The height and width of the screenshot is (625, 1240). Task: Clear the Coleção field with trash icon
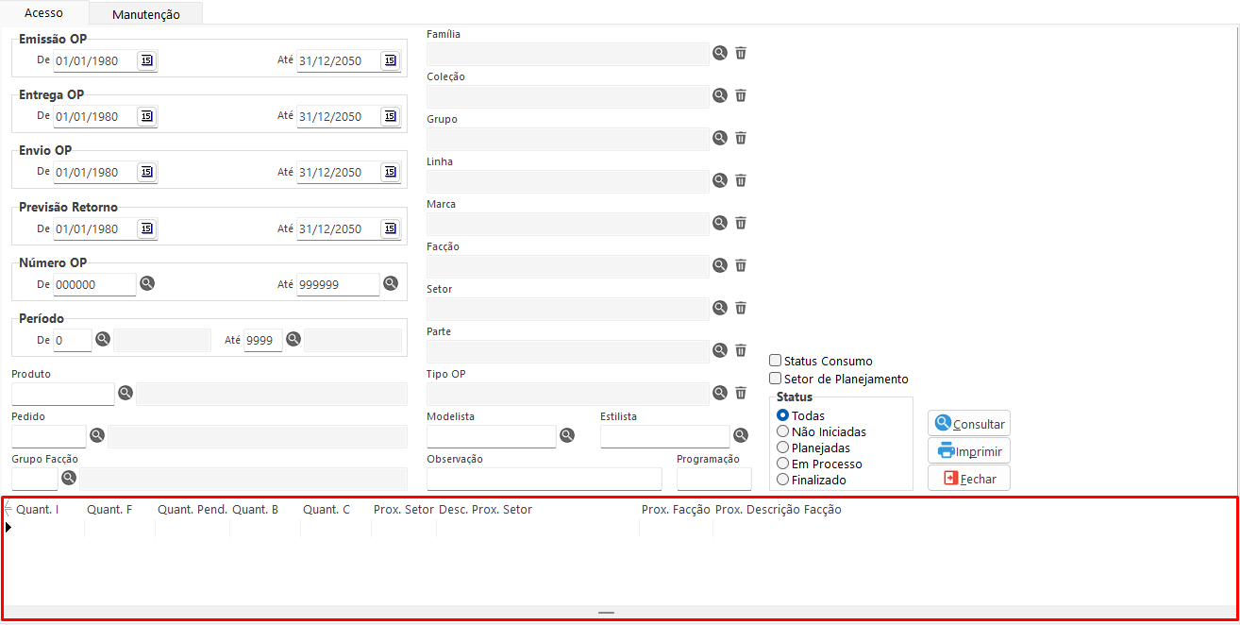point(741,95)
